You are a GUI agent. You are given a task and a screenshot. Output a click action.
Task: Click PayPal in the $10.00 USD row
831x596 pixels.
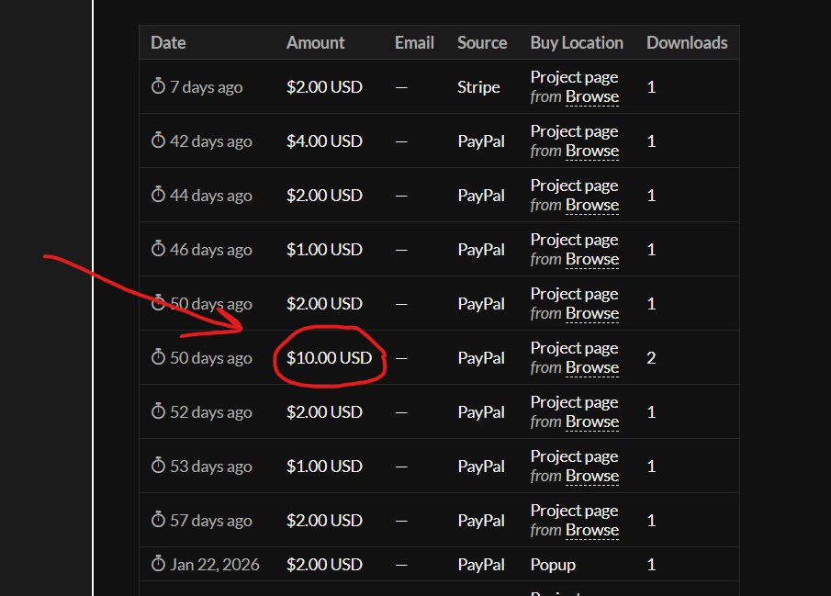(481, 358)
